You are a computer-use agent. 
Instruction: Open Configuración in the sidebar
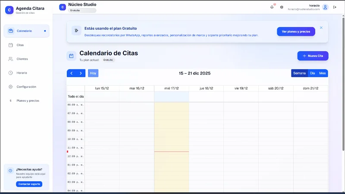(x=26, y=87)
